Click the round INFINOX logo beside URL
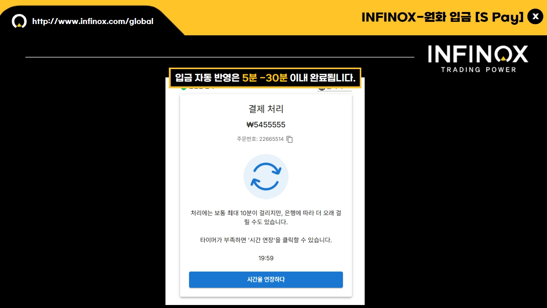The image size is (547, 308). (x=19, y=21)
